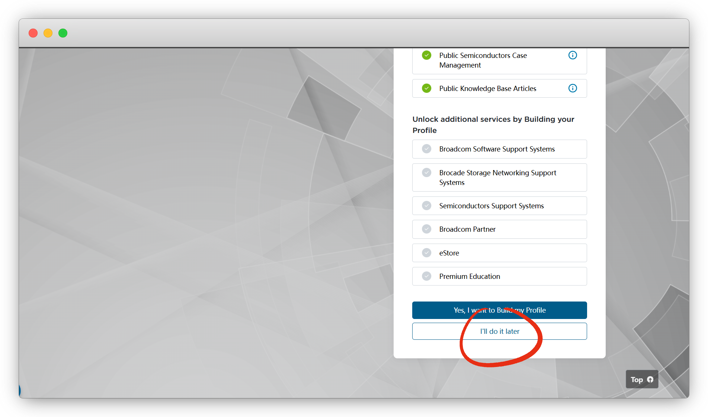Click Yes, I want to Build my Profile
708x417 pixels.
pos(499,310)
